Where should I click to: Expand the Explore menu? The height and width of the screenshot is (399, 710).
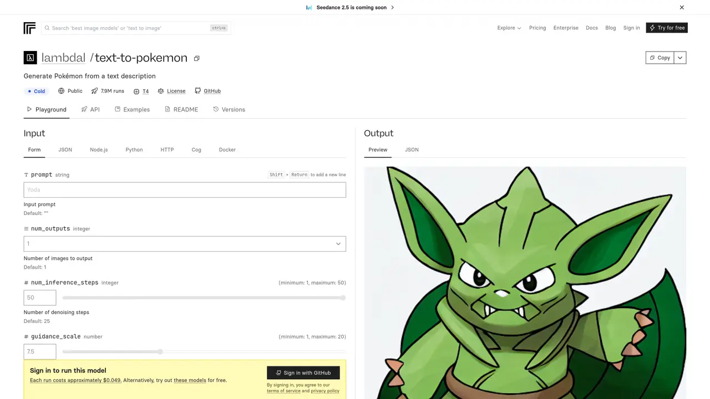[x=509, y=28]
